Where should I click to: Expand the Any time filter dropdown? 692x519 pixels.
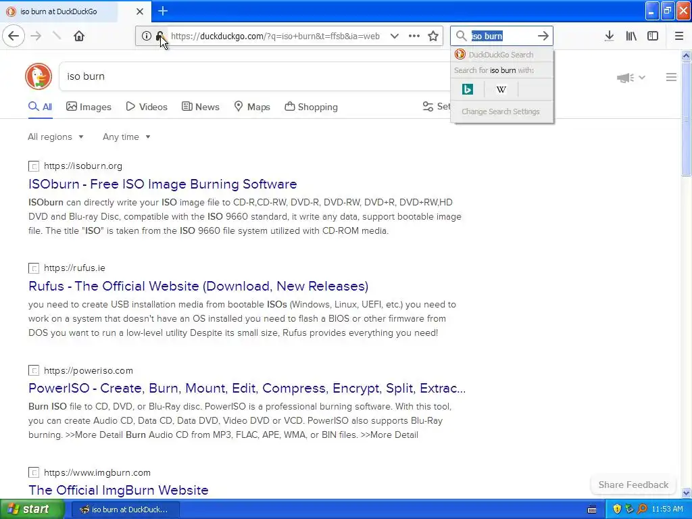[126, 137]
